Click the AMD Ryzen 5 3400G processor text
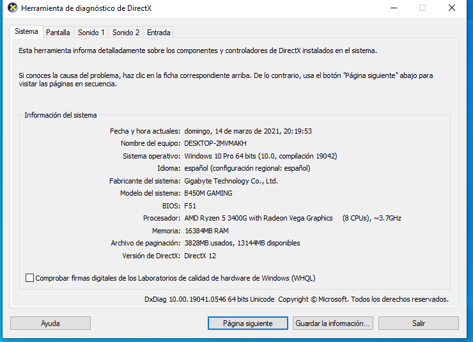The width and height of the screenshot is (473, 342). [x=293, y=218]
